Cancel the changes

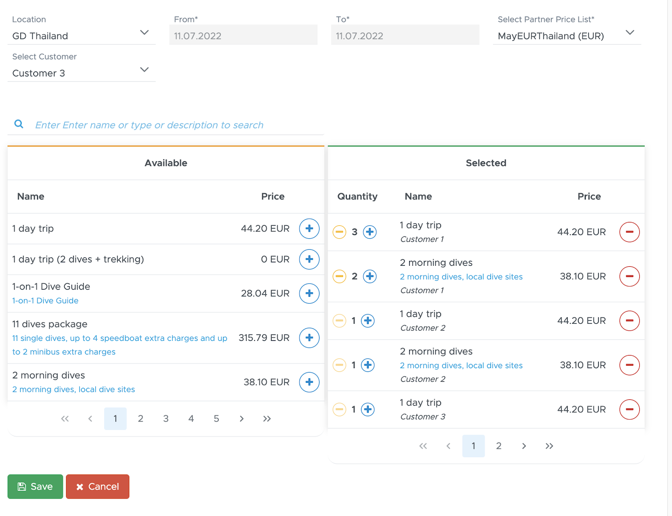pyautogui.click(x=97, y=487)
